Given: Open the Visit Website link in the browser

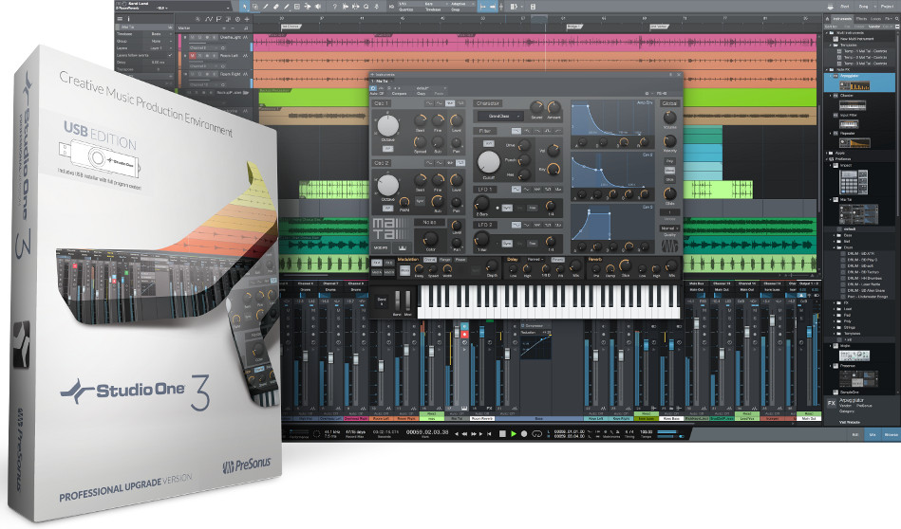Looking at the screenshot, I should (x=850, y=422).
